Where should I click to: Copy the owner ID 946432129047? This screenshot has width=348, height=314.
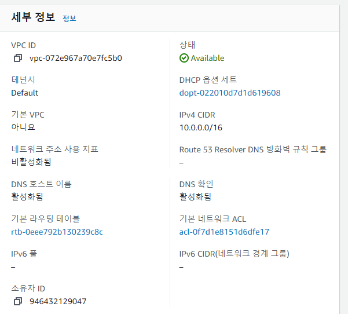tap(18, 301)
